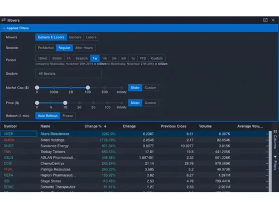Set period to Session

tap(81, 59)
